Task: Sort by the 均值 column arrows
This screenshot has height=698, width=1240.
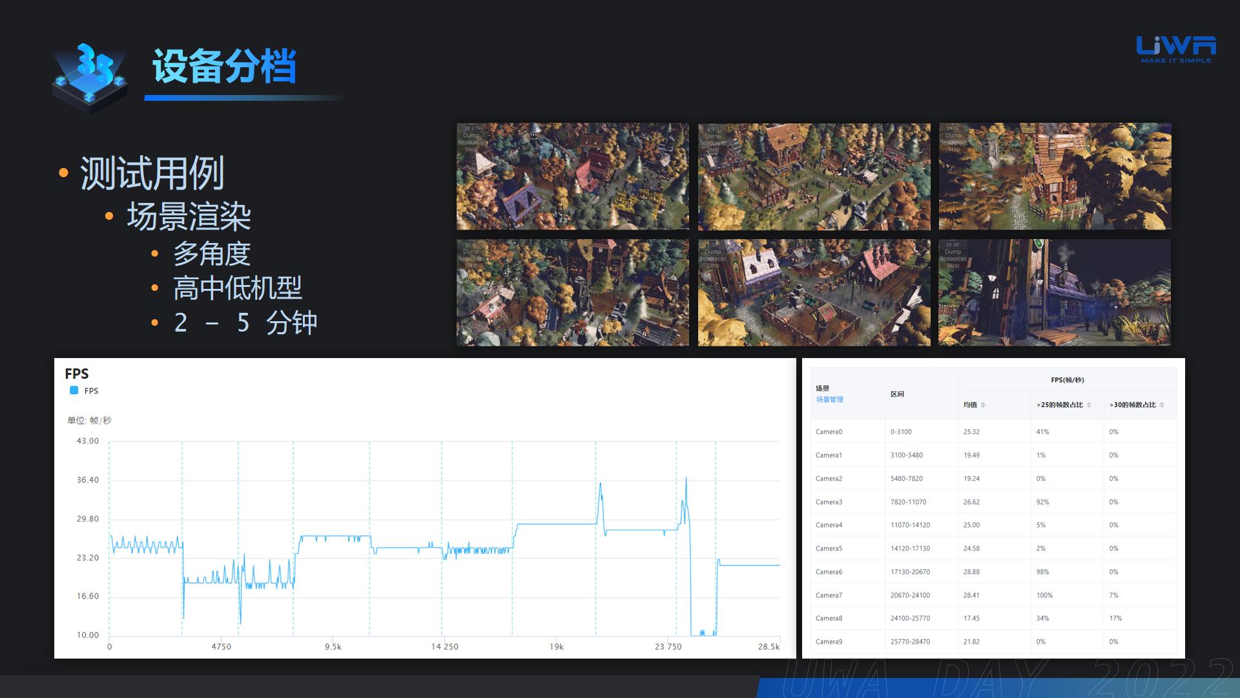Action: pyautogui.click(x=983, y=405)
